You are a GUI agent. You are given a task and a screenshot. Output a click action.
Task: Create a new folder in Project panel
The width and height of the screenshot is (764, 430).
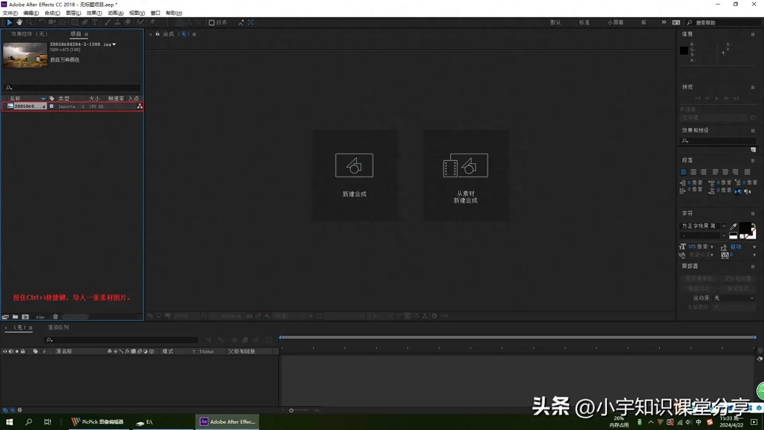point(15,317)
